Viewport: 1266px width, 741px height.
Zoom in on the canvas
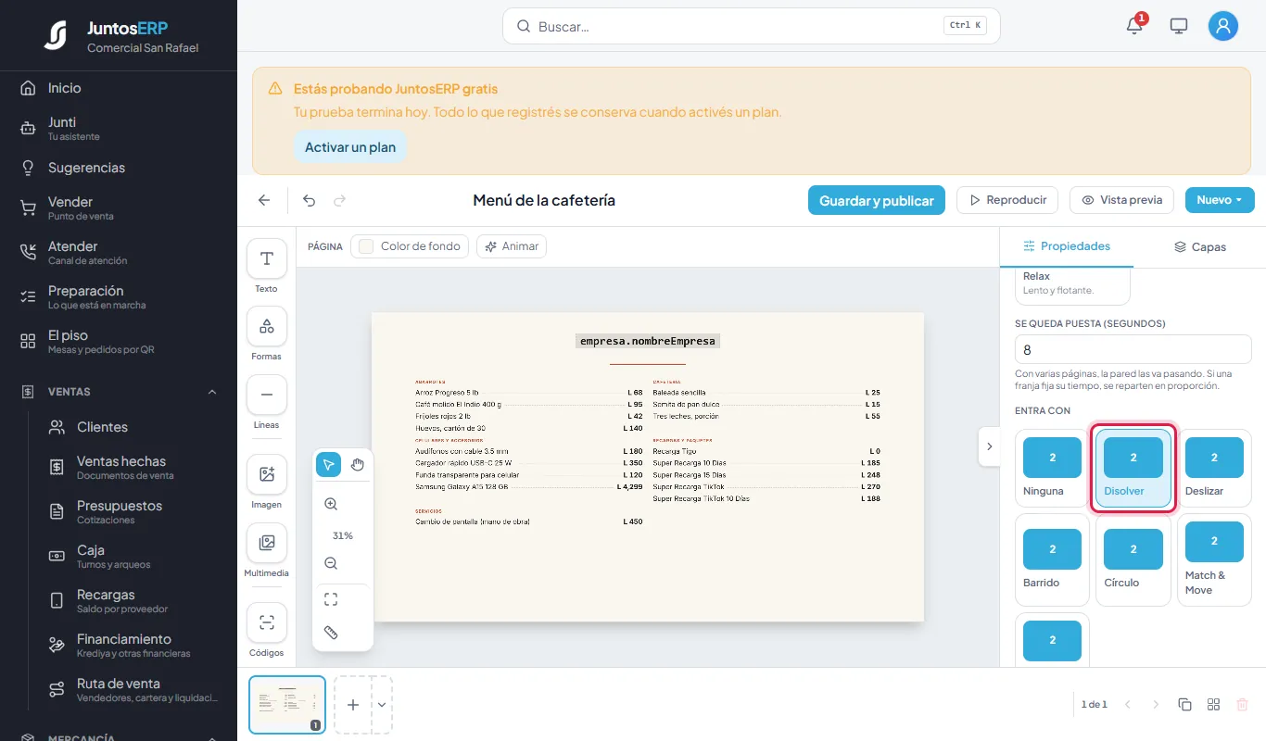click(331, 504)
